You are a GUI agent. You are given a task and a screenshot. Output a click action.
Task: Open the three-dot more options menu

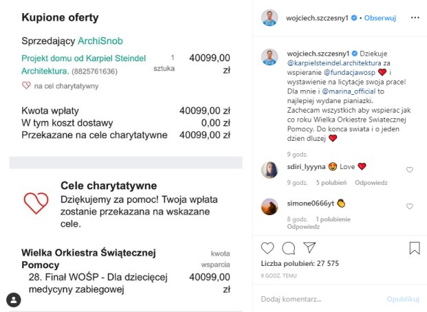(414, 16)
